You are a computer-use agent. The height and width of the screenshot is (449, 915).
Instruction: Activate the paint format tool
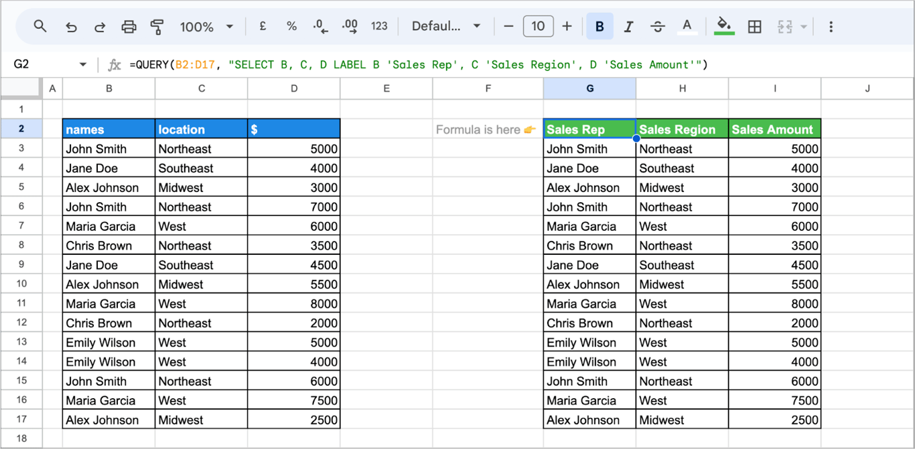157,27
